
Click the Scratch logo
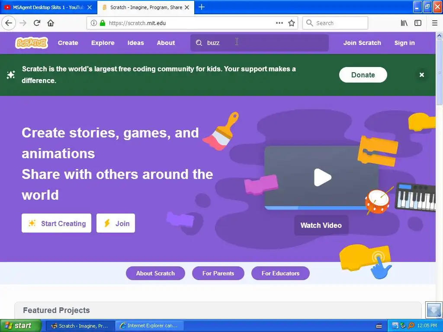click(x=31, y=43)
